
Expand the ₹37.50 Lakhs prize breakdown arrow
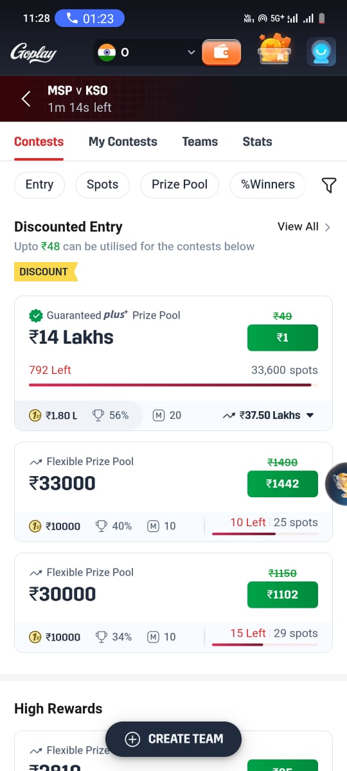tap(310, 415)
